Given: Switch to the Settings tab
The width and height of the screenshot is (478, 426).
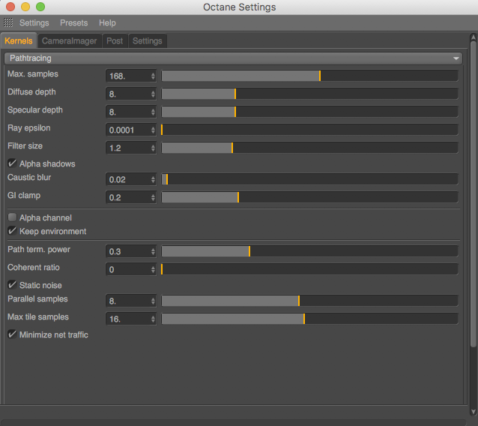Looking at the screenshot, I should coord(148,41).
